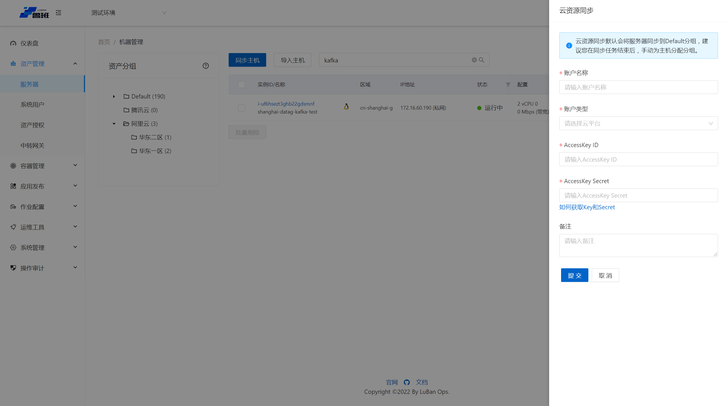Expand the 运维工具 menu chevron
728x406 pixels.
pos(75,227)
